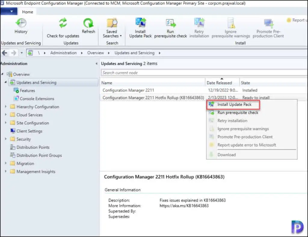Open navigation history dropdown arrow
This screenshot has height=237, width=308.
22,53
